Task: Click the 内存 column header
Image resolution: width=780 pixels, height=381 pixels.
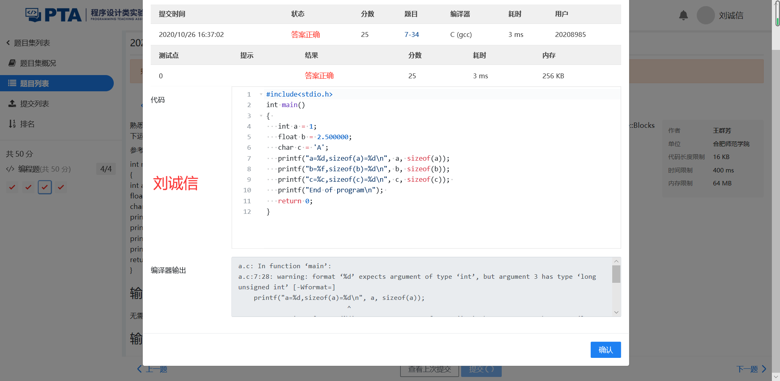Action: pos(549,55)
